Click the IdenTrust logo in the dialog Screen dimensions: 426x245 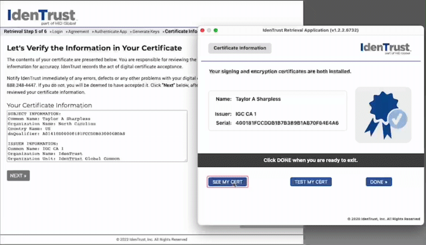click(389, 48)
